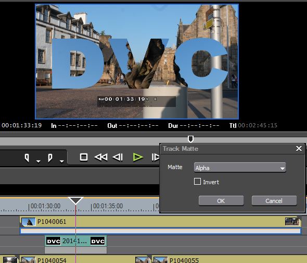This screenshot has width=307, height=263.
Task: Click the Out timecode field
Action: 133,126
